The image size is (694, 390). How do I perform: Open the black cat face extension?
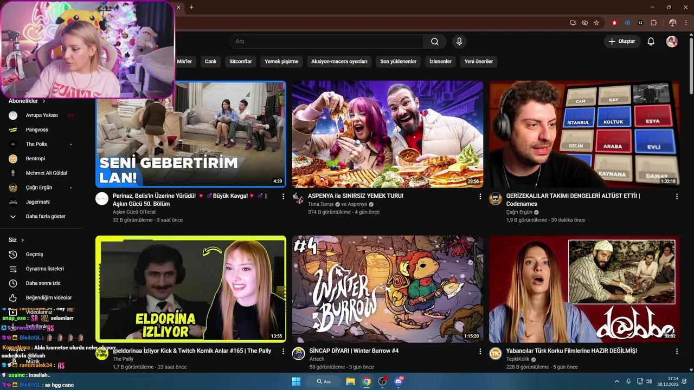click(x=640, y=23)
